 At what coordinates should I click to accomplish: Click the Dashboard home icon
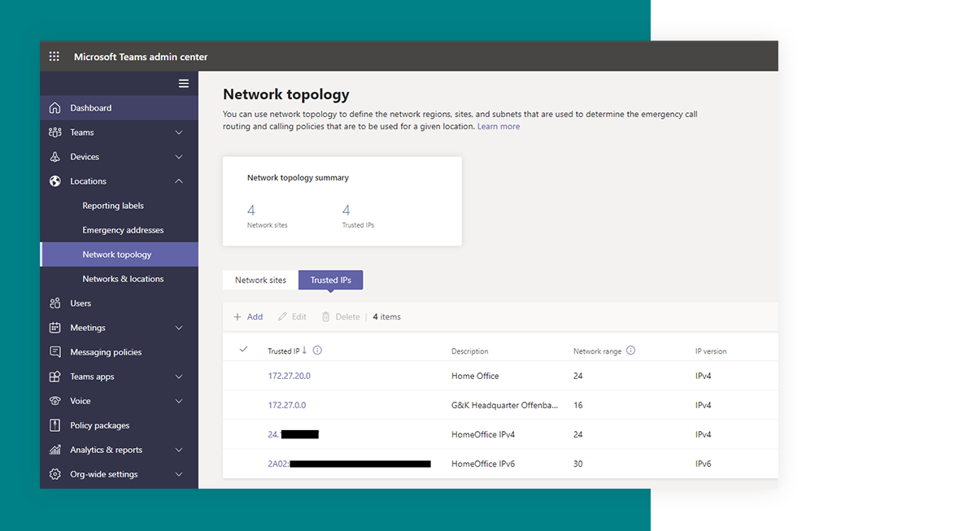click(55, 108)
